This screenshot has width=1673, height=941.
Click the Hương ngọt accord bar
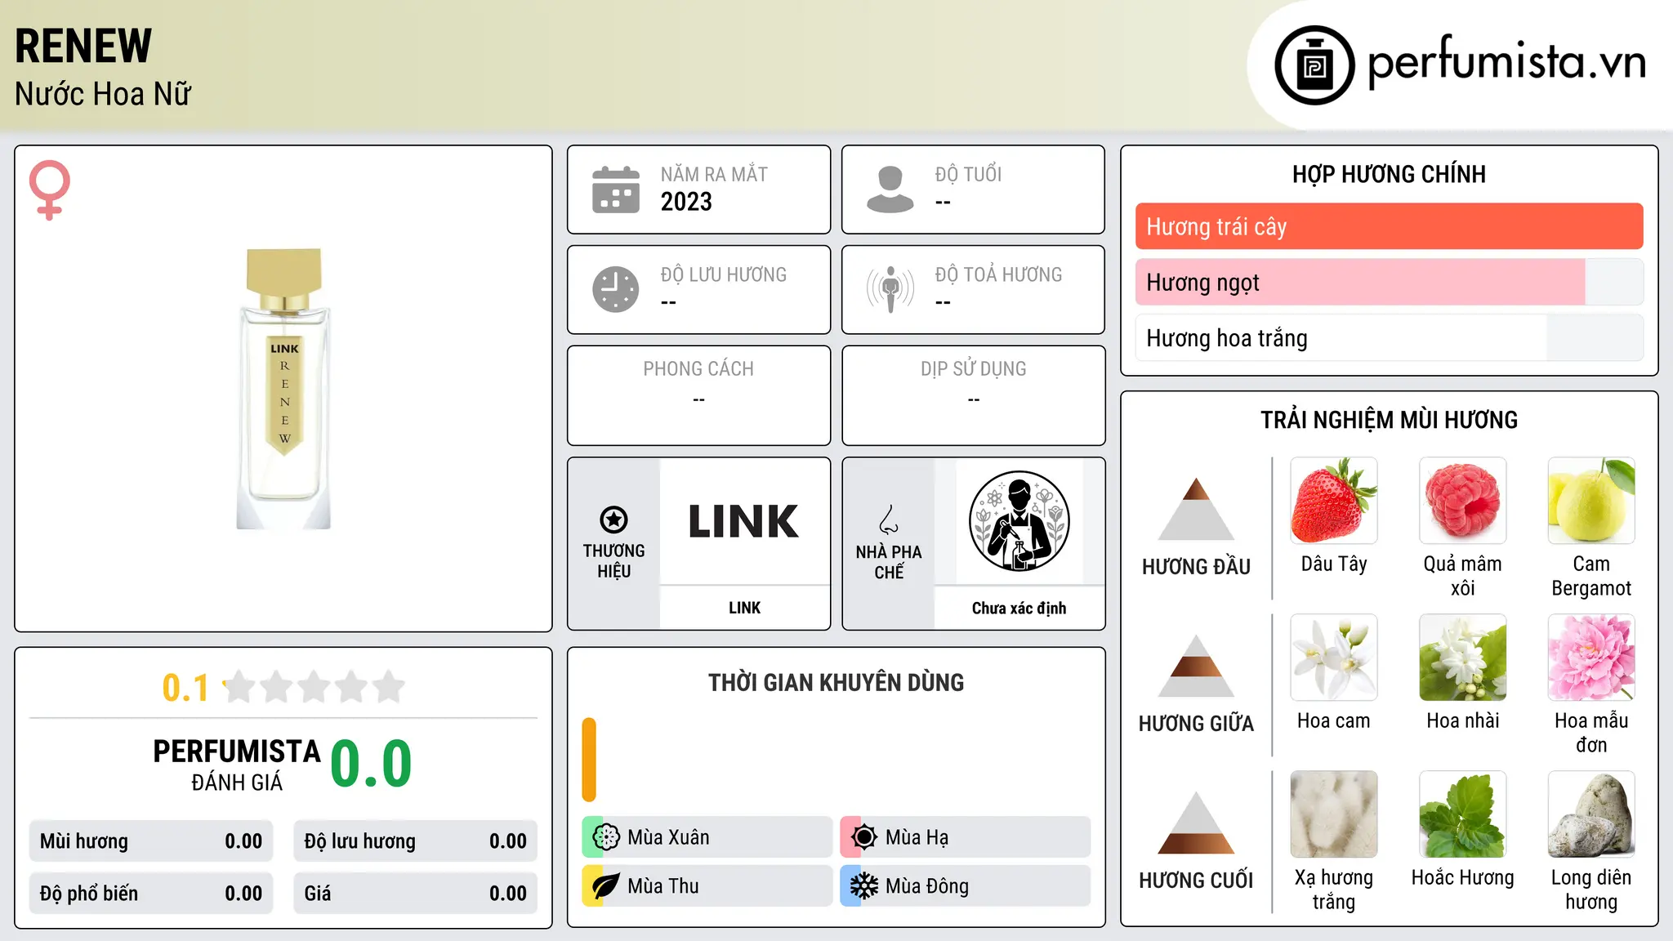point(1389,282)
